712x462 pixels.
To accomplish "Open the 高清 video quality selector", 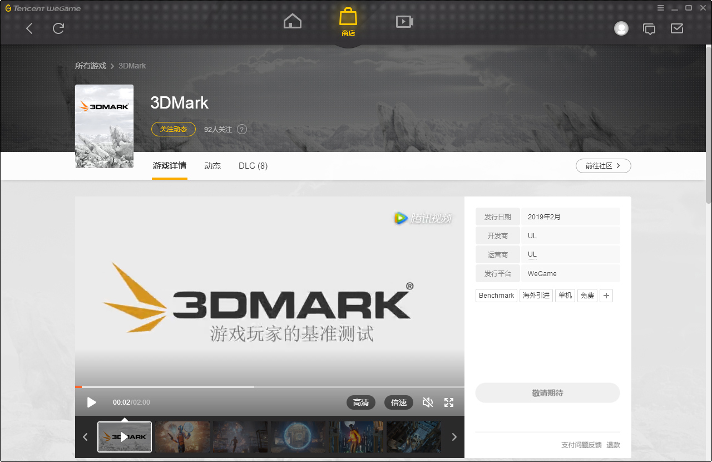I will coord(361,402).
